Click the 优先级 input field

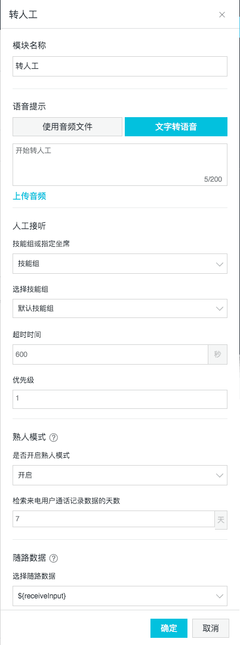120,399
